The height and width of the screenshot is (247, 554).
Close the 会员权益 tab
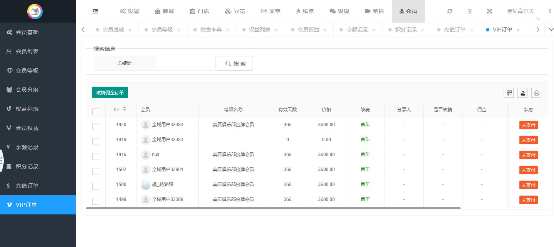325,30
